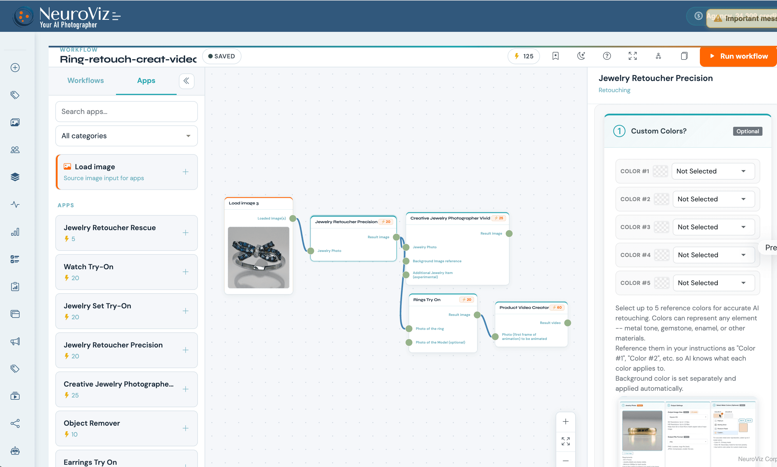This screenshot has width=777, height=467.
Task: Open the bar chart icon in the left sidebar
Action: coord(15,232)
